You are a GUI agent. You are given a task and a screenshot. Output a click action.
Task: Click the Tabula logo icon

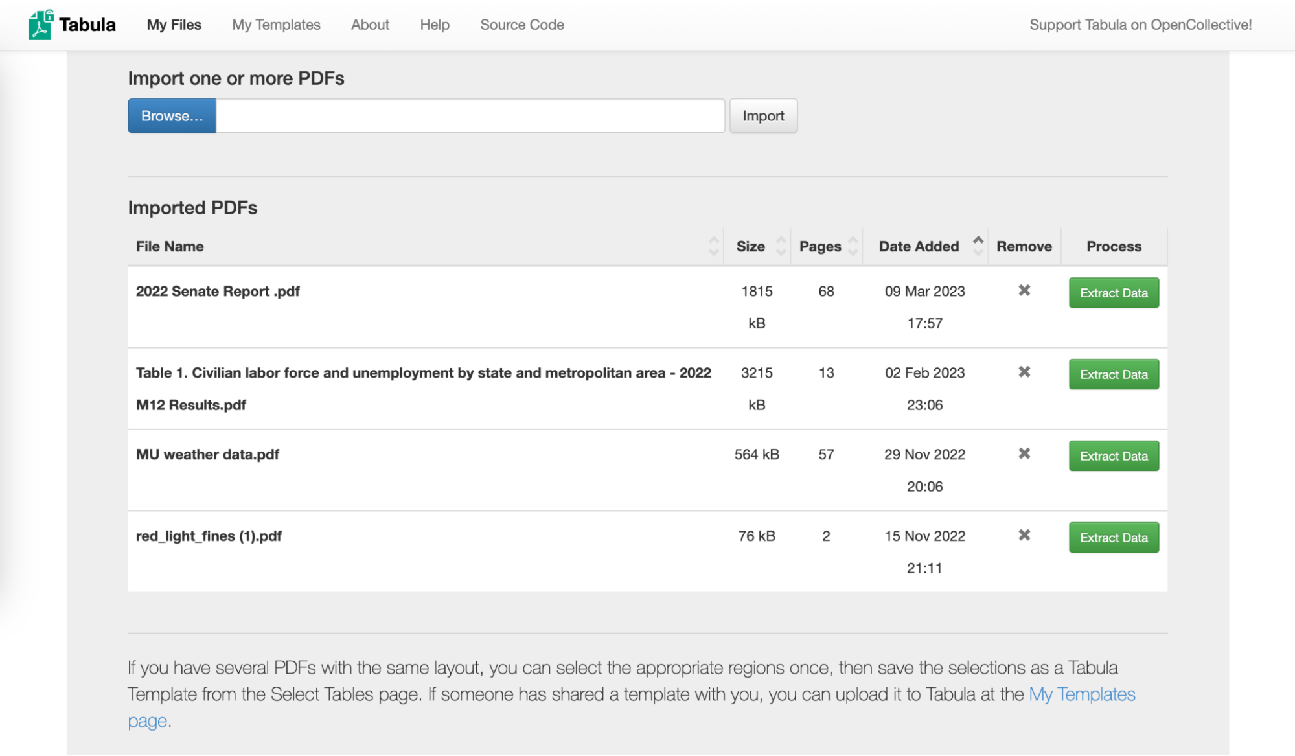(x=40, y=25)
